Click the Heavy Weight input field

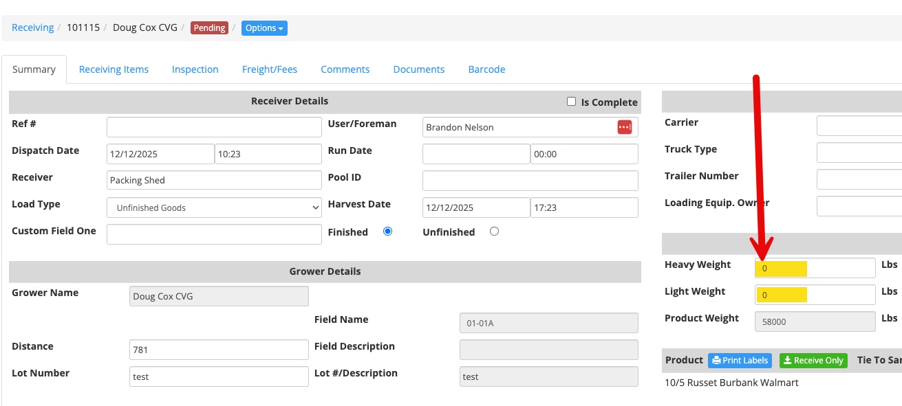point(815,268)
